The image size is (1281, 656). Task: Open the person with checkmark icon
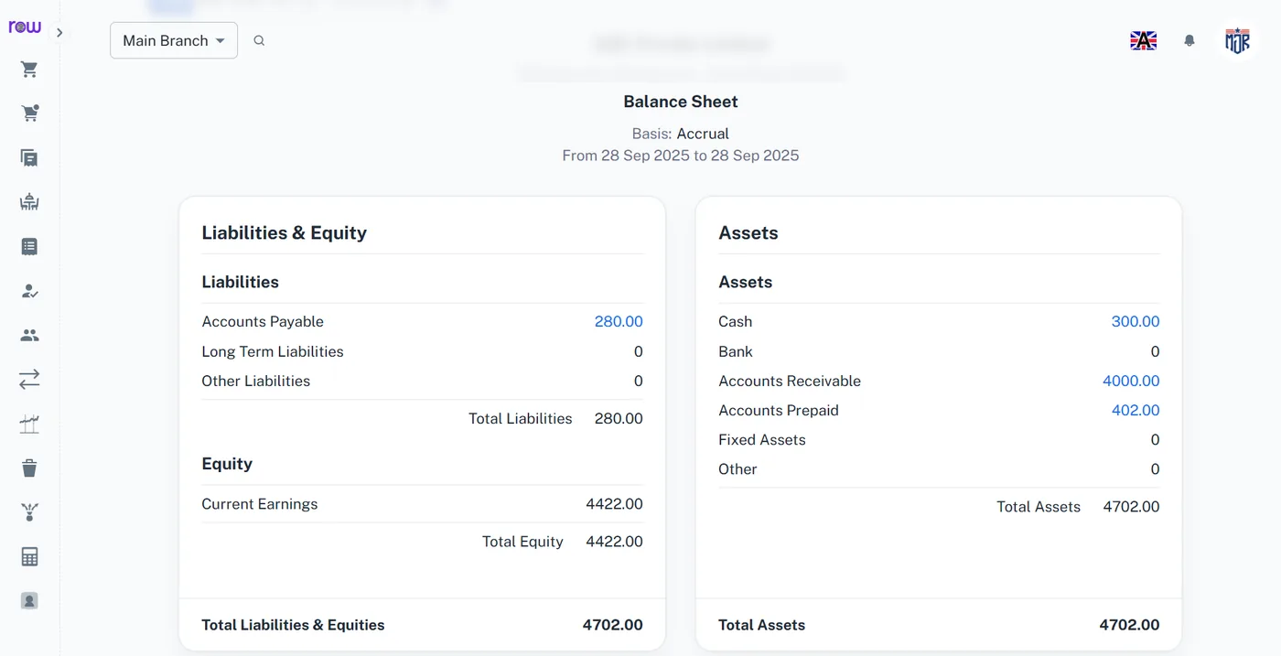click(x=29, y=291)
